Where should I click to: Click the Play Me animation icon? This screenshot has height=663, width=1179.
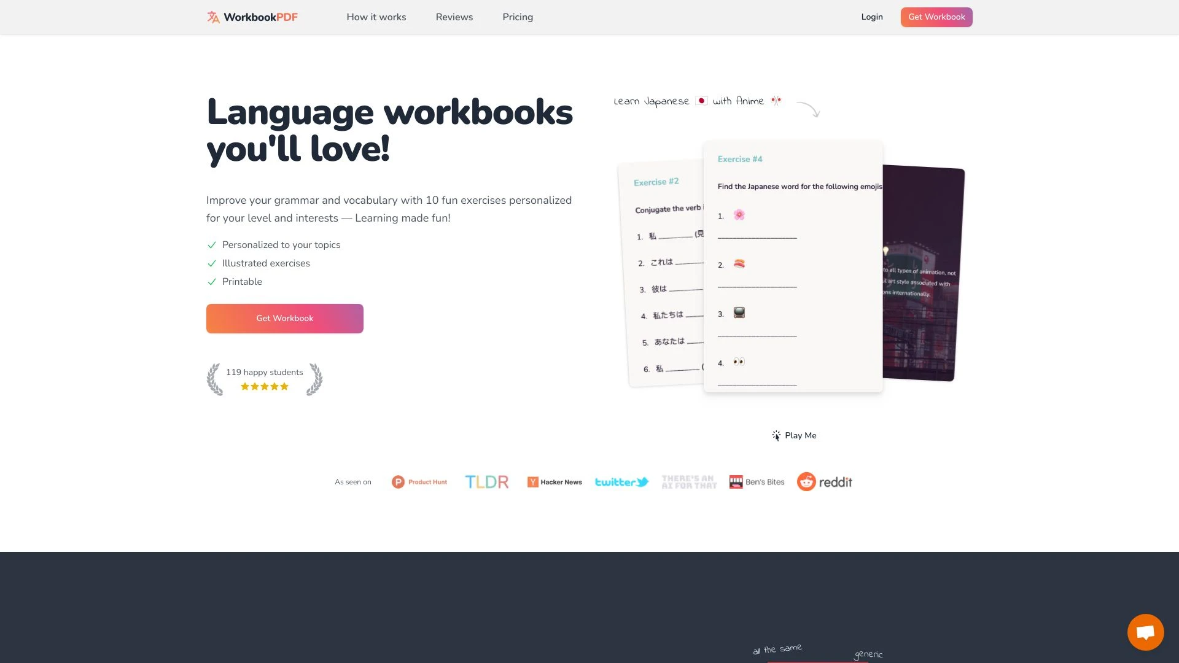coord(776,435)
